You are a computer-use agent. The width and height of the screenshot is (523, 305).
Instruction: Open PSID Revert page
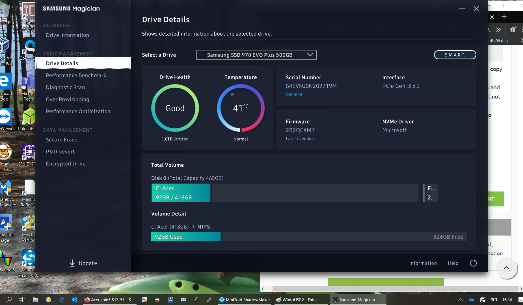[60, 152]
